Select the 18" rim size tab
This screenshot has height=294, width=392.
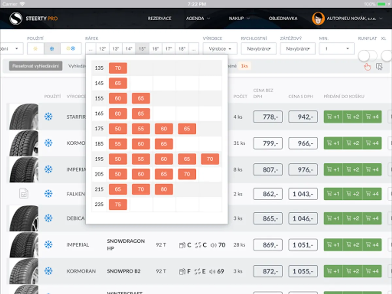pyautogui.click(x=182, y=49)
